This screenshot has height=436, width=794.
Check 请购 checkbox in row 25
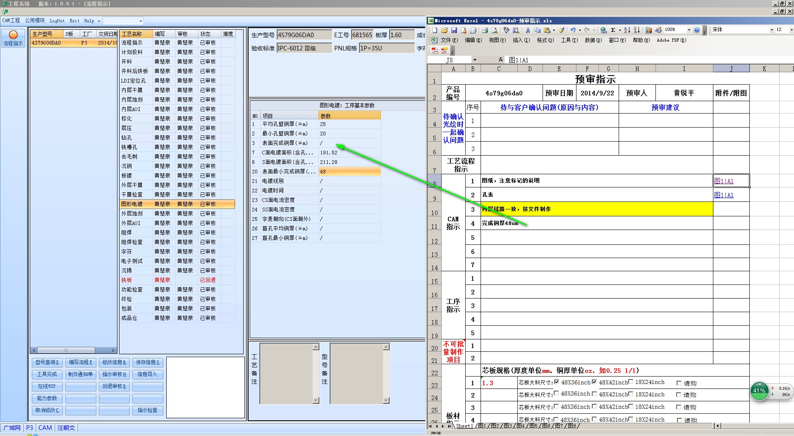[x=679, y=407]
